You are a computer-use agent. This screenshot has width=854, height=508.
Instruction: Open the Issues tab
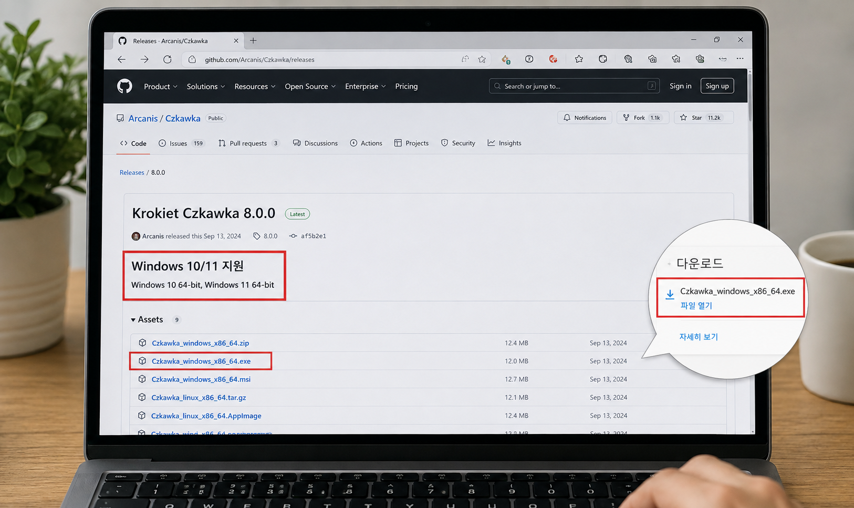pos(181,143)
